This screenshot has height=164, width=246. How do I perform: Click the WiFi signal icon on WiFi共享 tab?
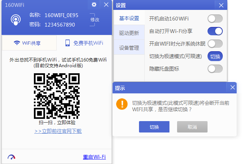pyautogui.click(x=17, y=43)
